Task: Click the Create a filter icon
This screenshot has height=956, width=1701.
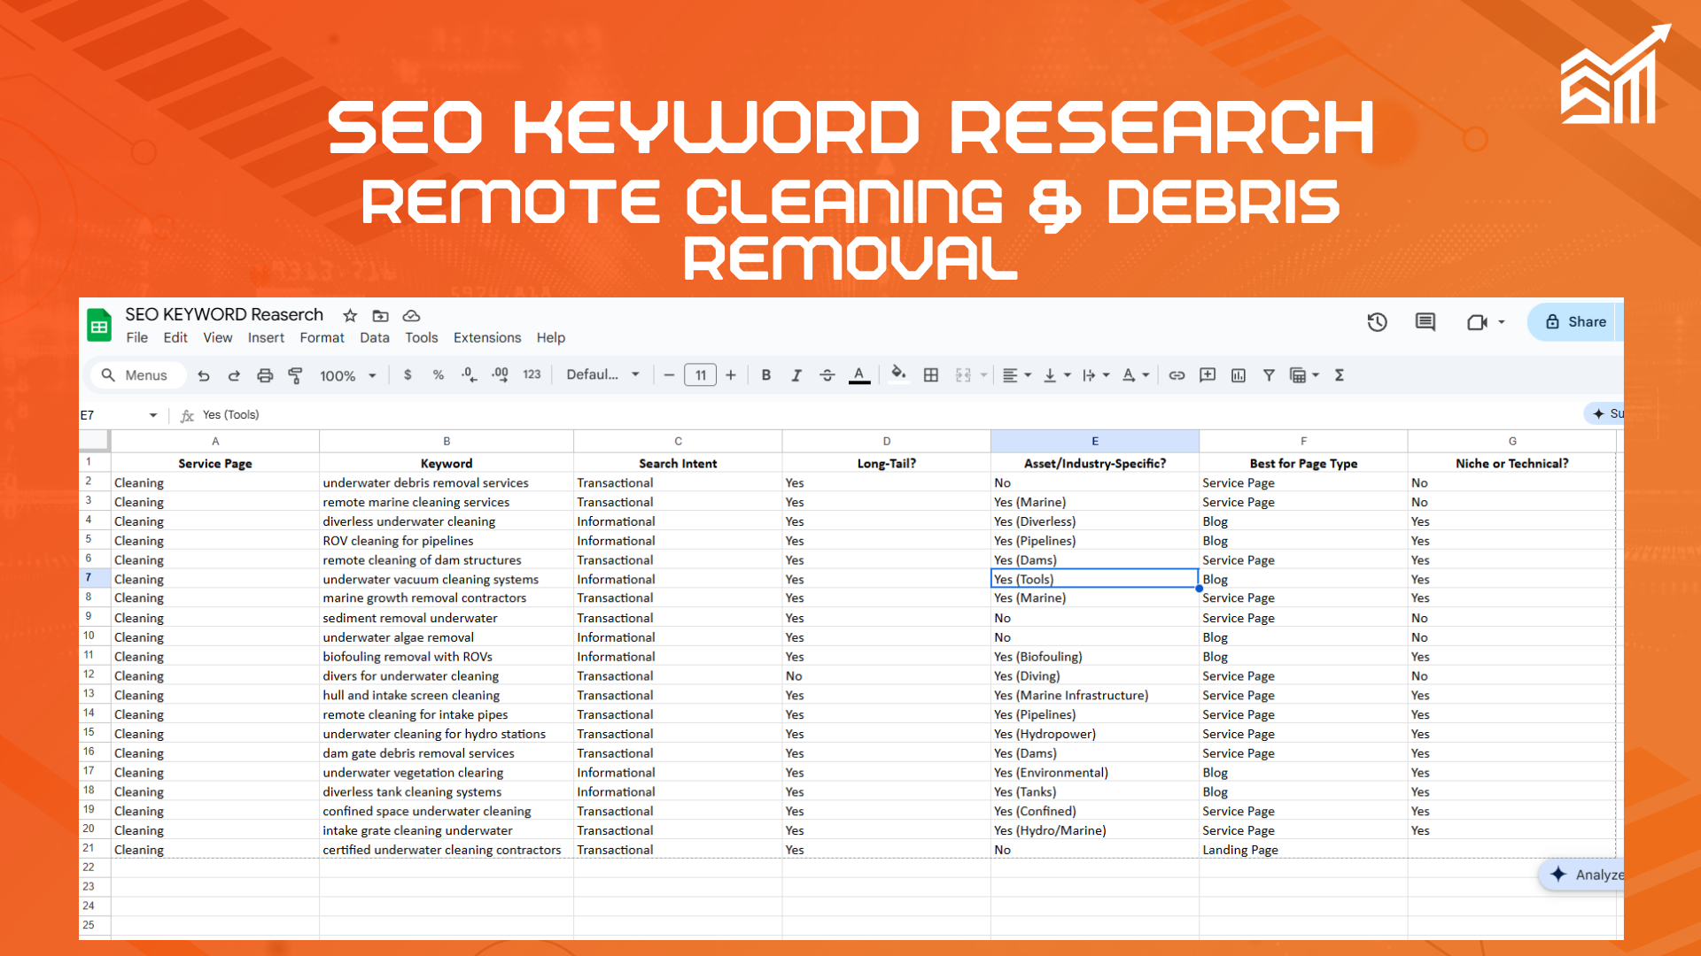Action: [1269, 375]
